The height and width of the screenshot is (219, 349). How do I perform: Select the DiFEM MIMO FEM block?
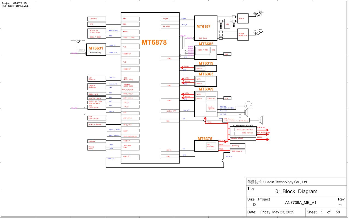pyautogui.click(x=243, y=35)
